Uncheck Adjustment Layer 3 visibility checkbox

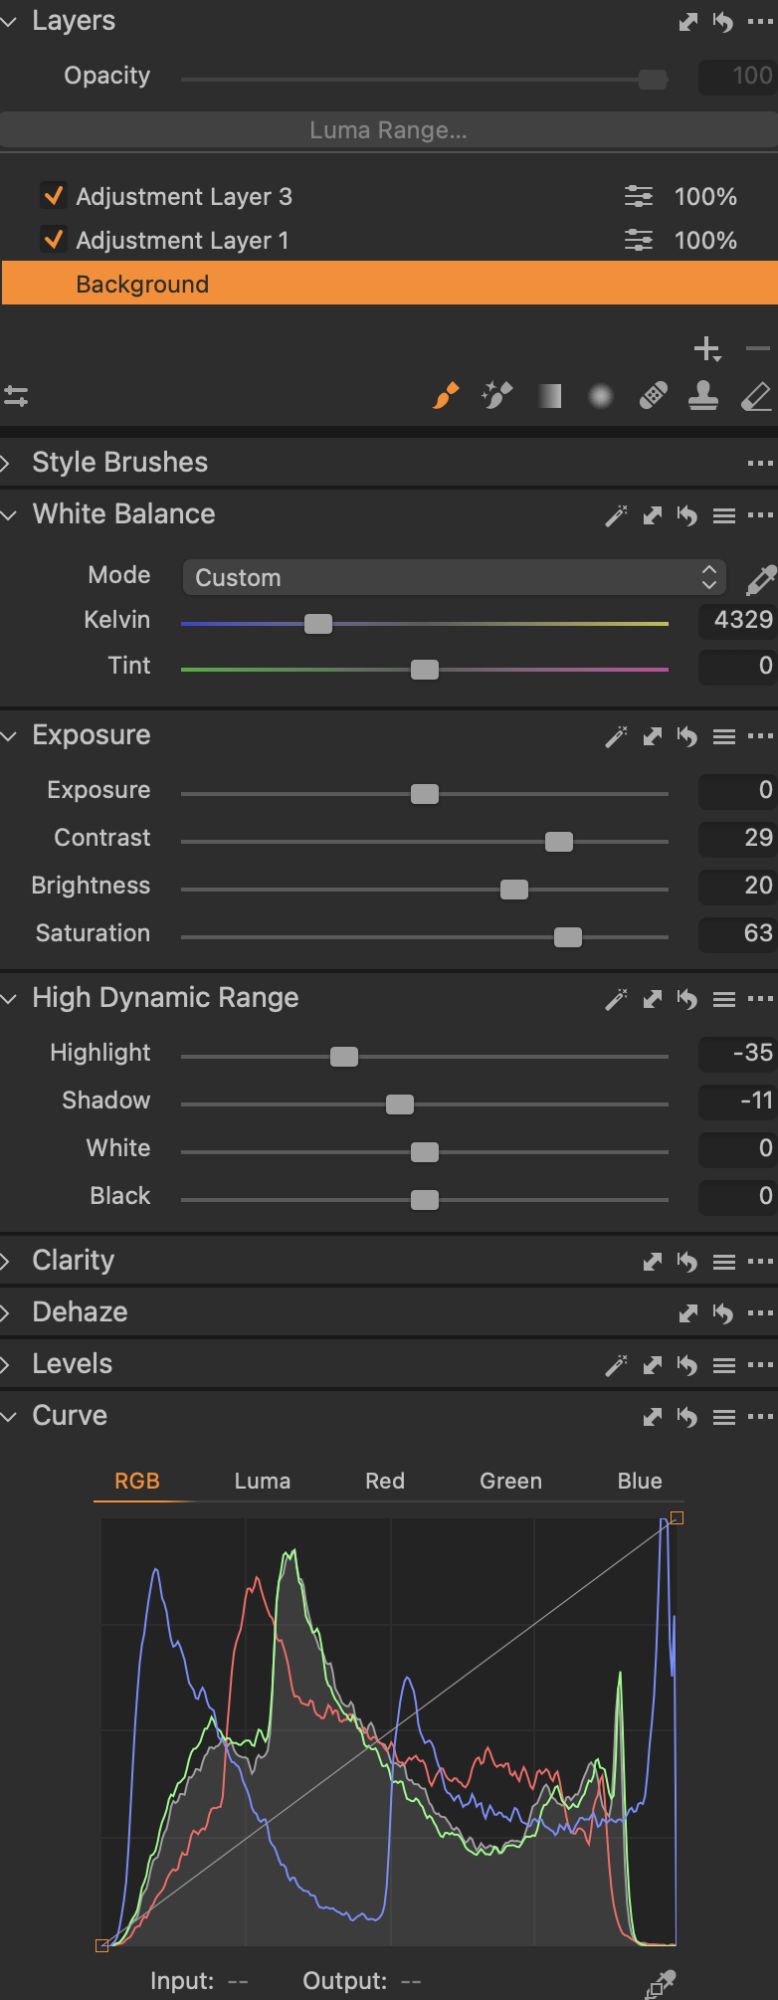coord(54,196)
